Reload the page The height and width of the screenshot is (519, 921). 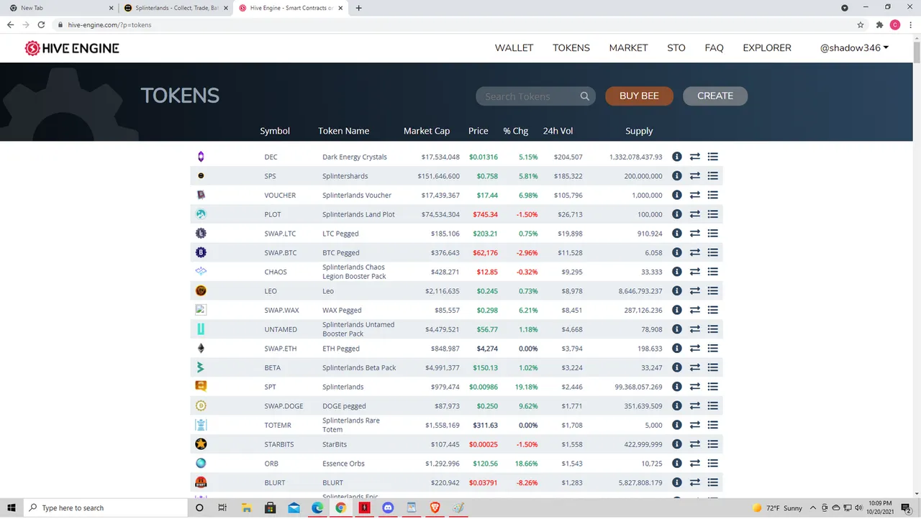tap(42, 24)
